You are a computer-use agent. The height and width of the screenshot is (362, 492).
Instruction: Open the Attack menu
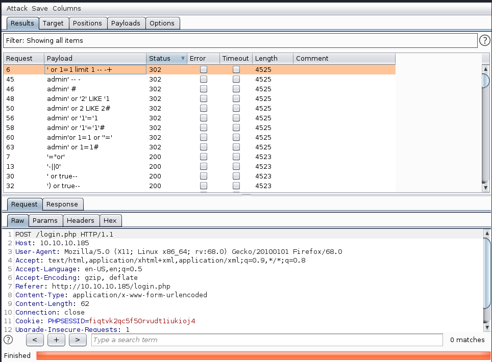point(17,9)
